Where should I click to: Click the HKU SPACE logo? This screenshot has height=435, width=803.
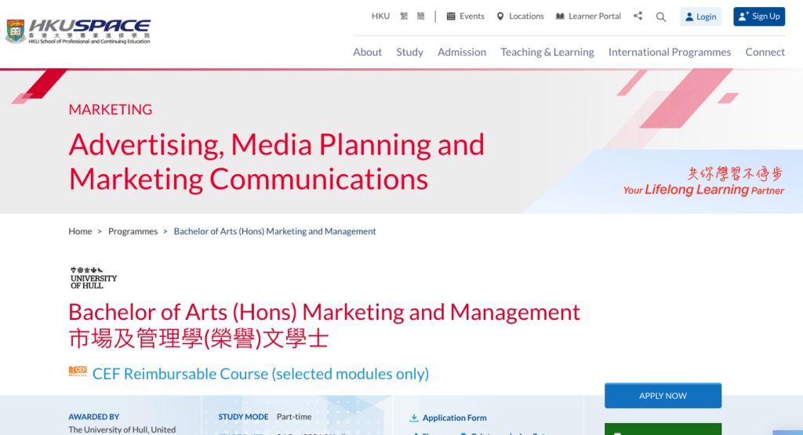click(78, 31)
